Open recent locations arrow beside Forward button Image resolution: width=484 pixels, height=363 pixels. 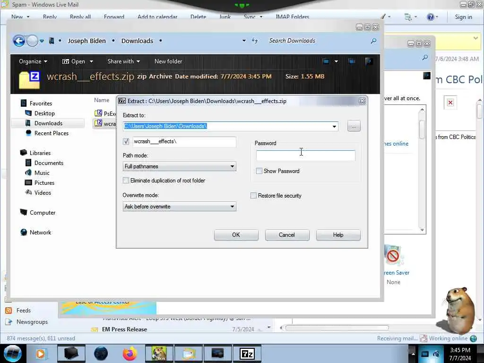tap(42, 41)
